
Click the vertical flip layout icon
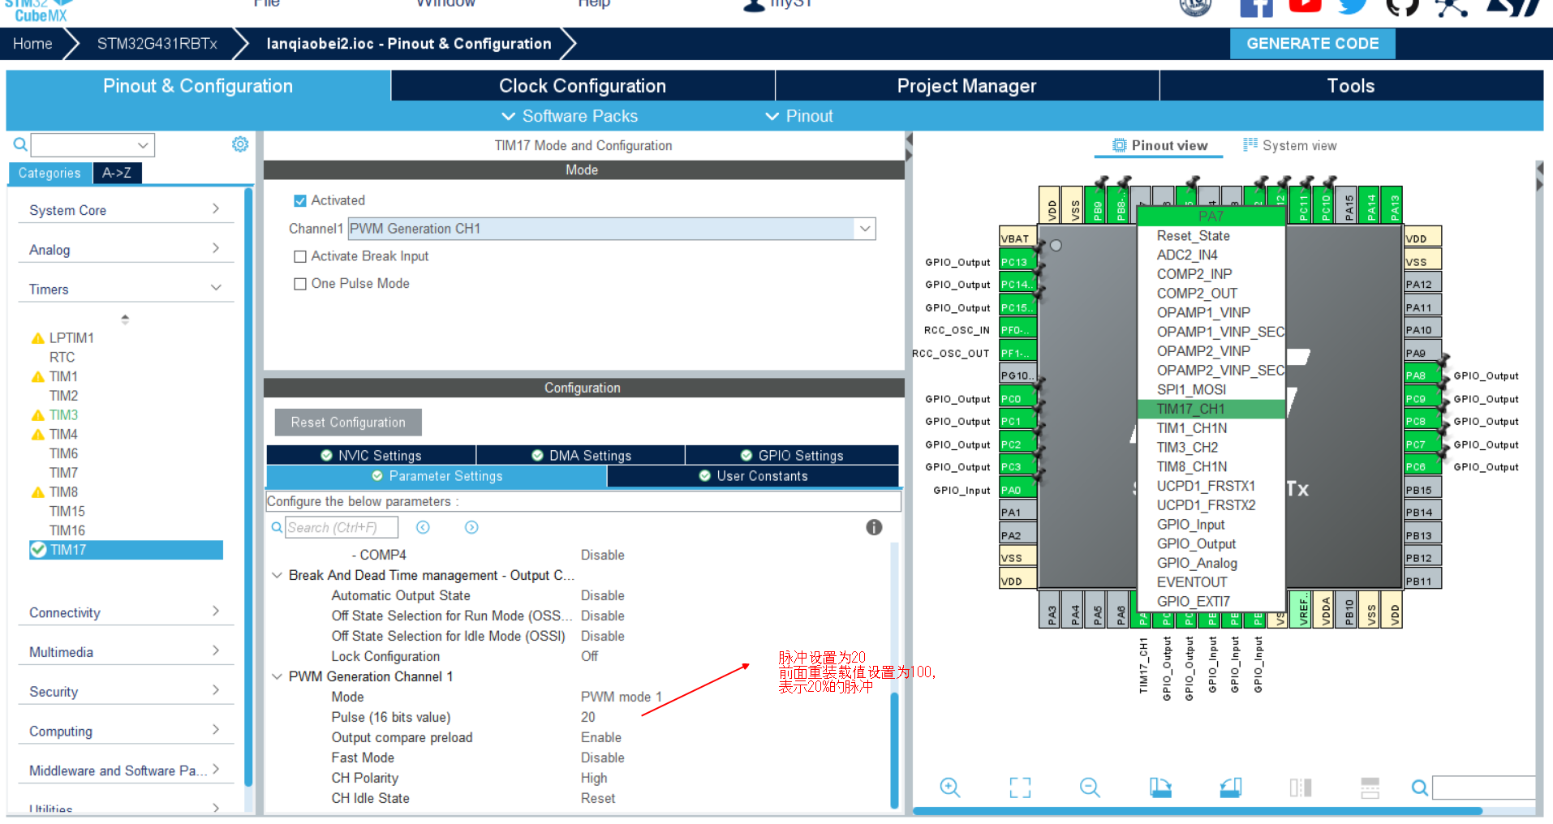tap(1301, 787)
